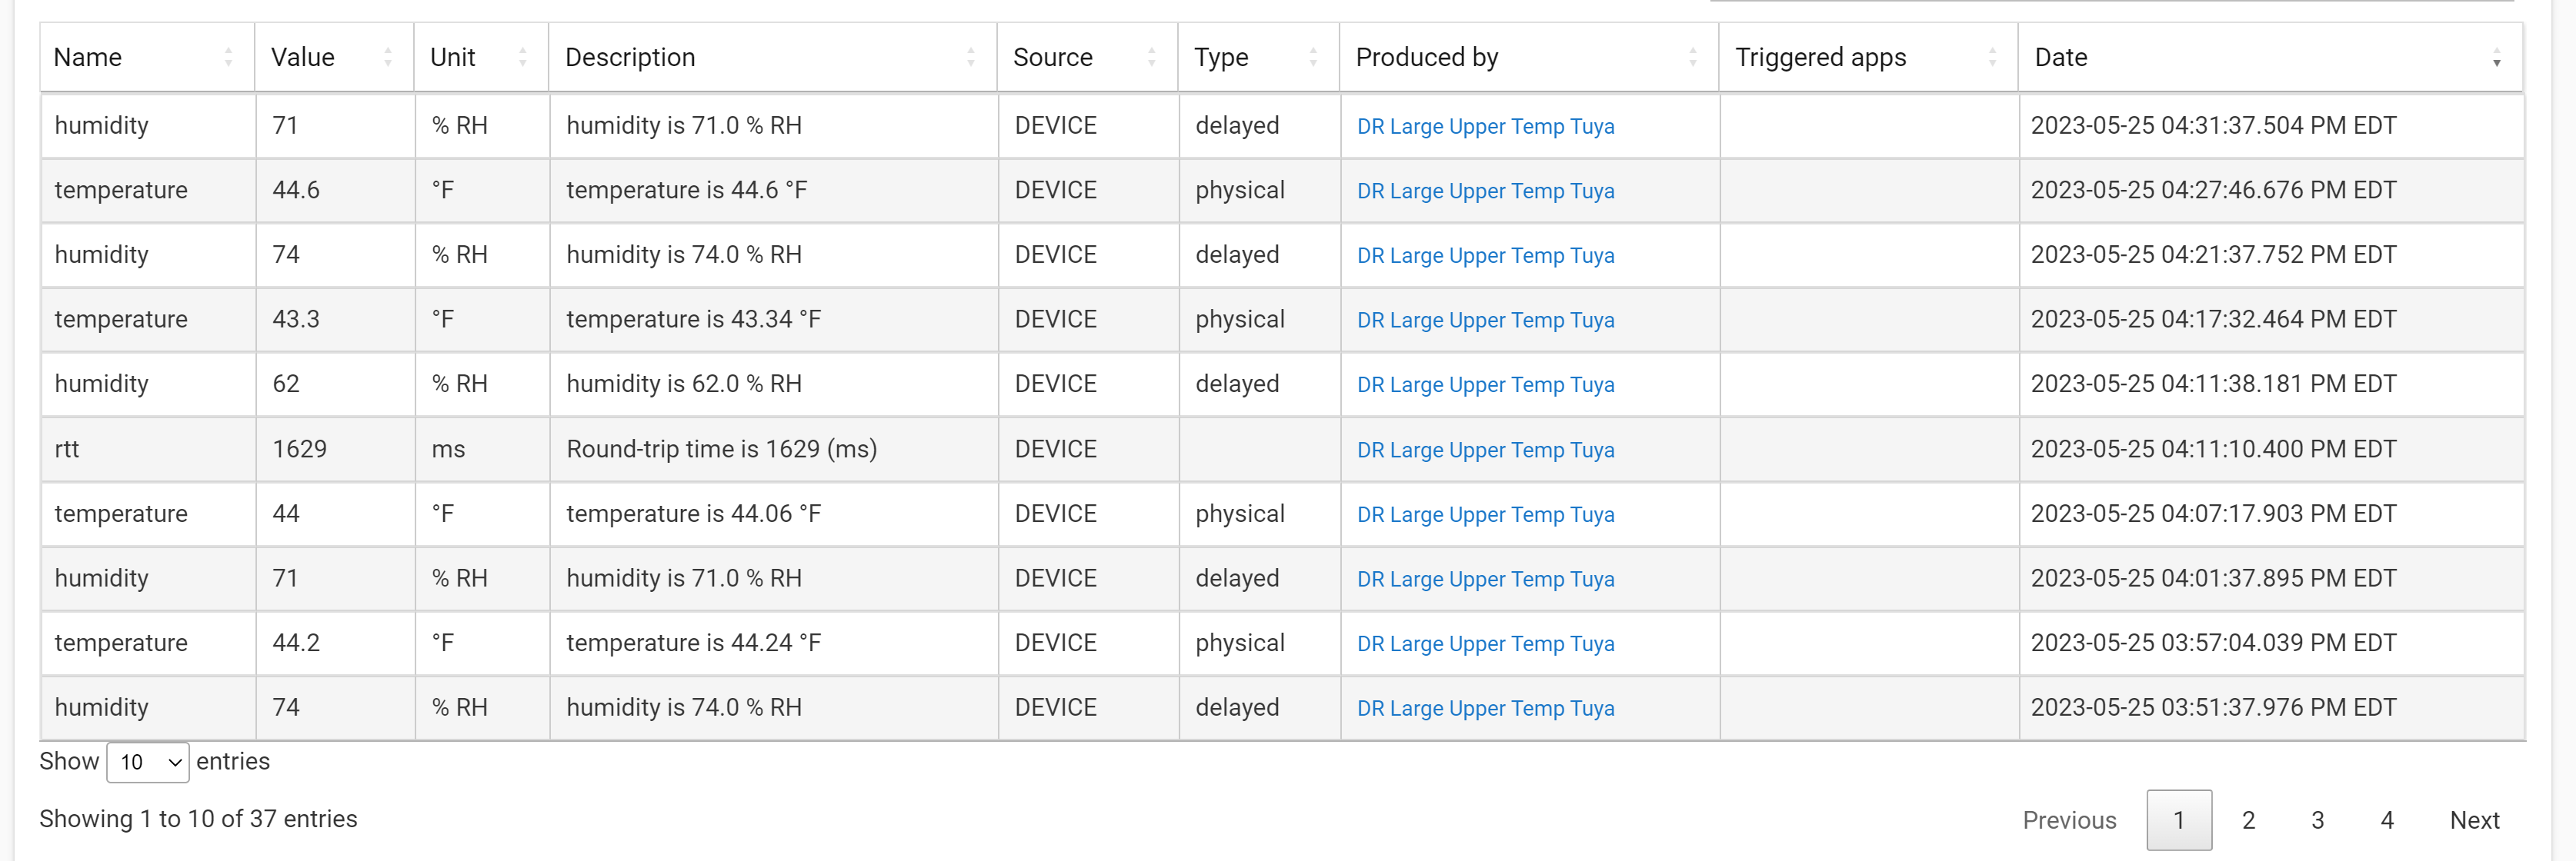The image size is (2576, 861).
Task: Select value '44' temperature cell
Action: (335, 514)
